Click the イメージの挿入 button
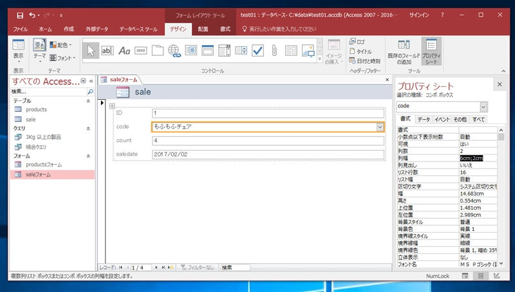515x292 pixels. tap(333, 51)
